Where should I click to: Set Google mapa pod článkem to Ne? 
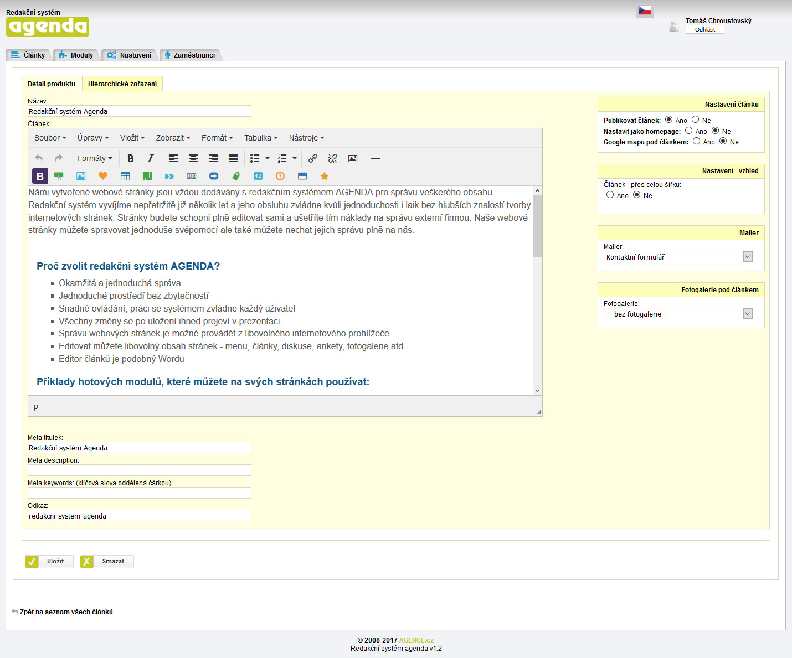[723, 141]
